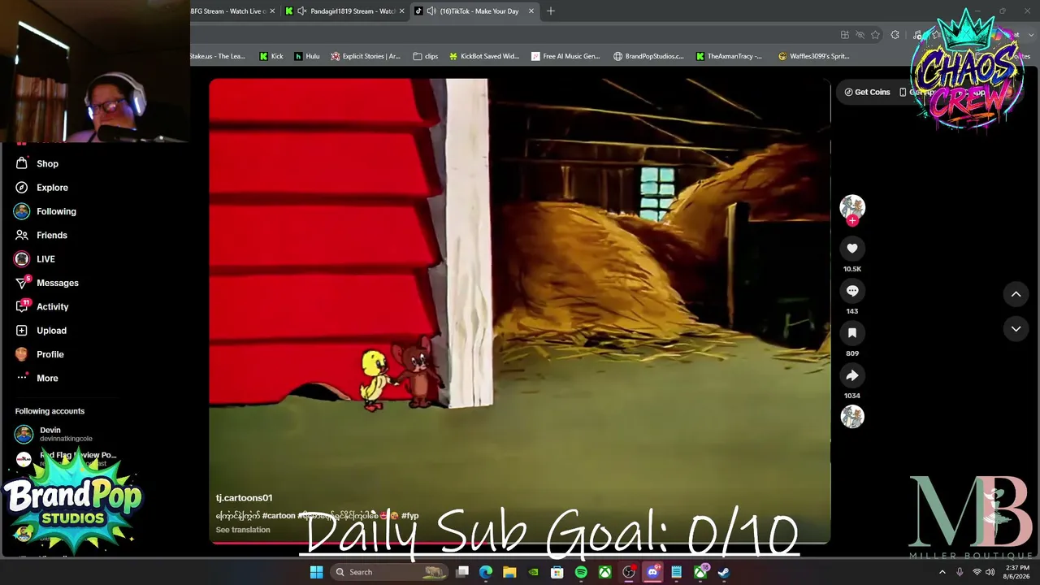Open the #fyp hashtag

[409, 516]
